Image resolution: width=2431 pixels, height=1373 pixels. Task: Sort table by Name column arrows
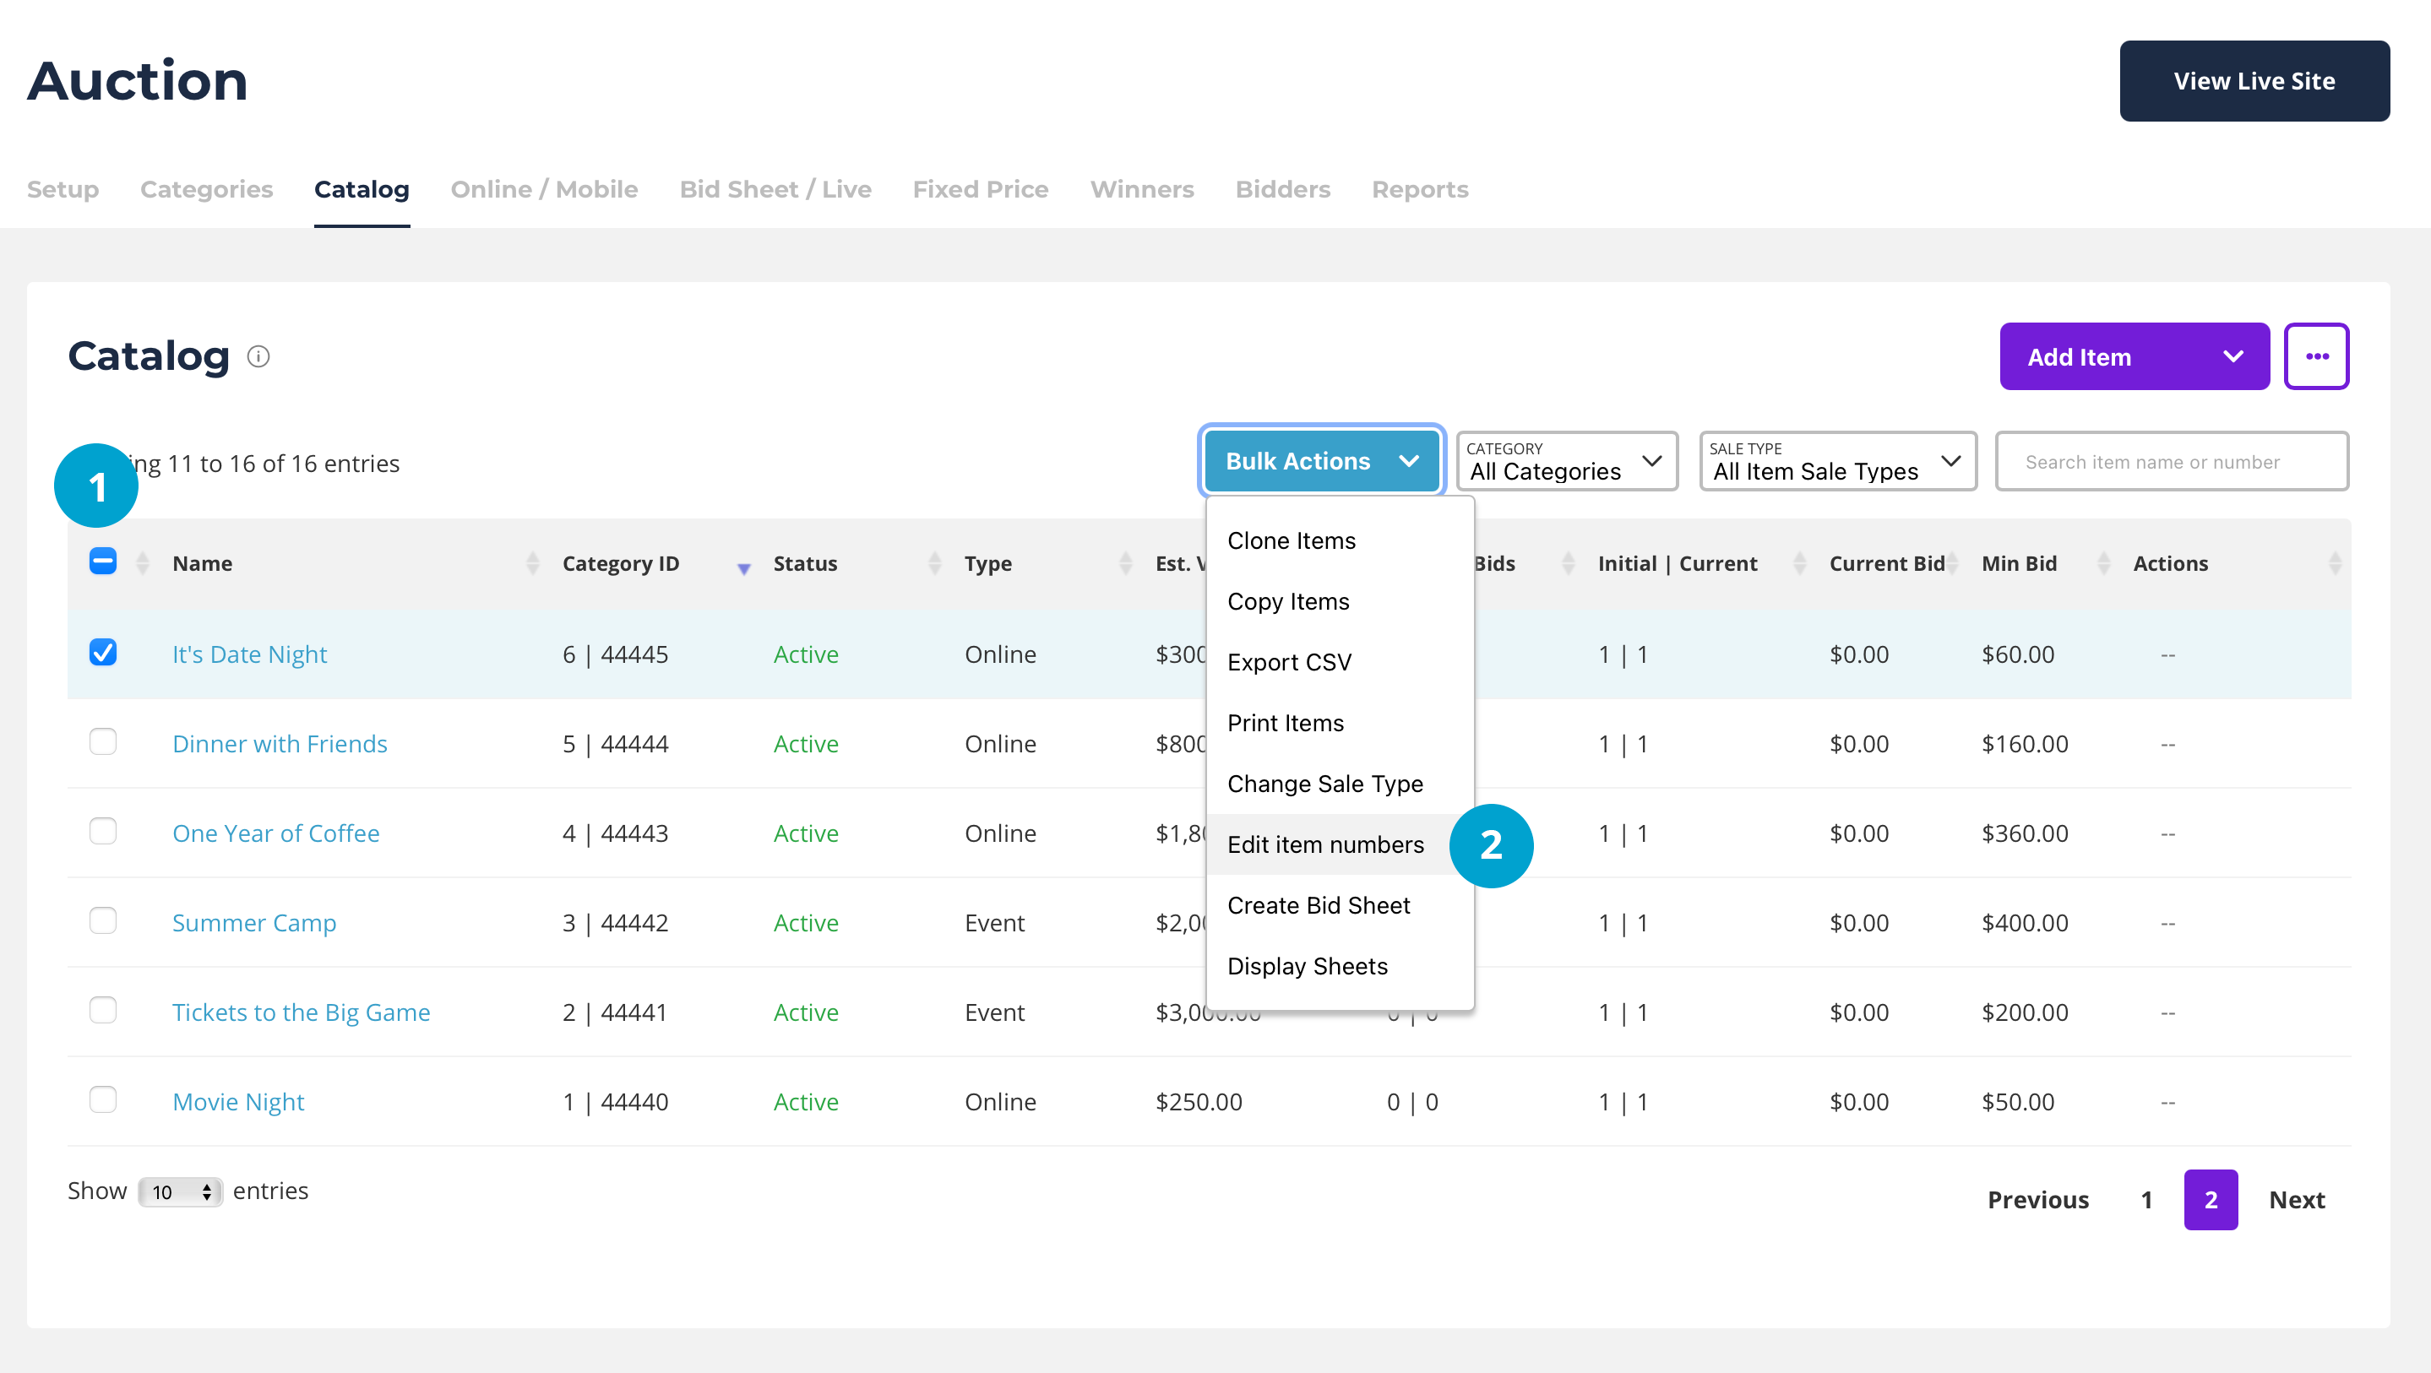532,563
